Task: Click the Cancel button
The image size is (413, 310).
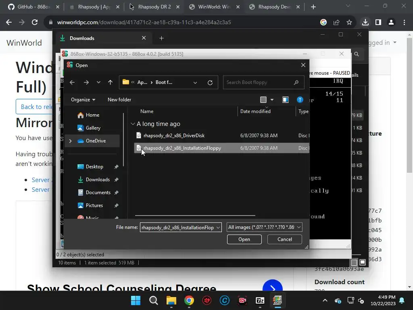Action: pyautogui.click(x=285, y=239)
